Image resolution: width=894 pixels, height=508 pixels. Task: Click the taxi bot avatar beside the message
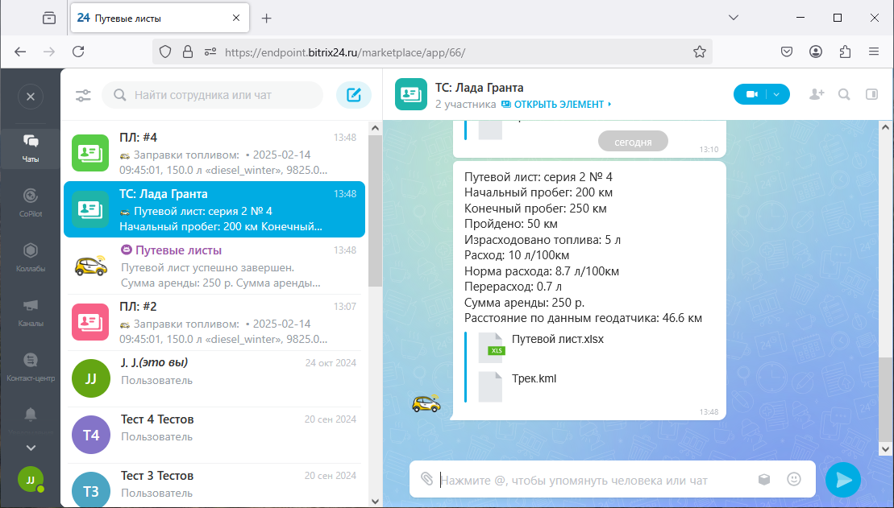pyautogui.click(x=426, y=403)
